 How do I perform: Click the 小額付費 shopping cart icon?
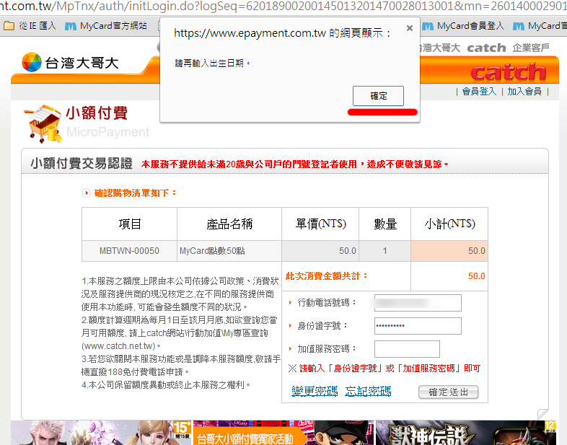click(x=43, y=123)
